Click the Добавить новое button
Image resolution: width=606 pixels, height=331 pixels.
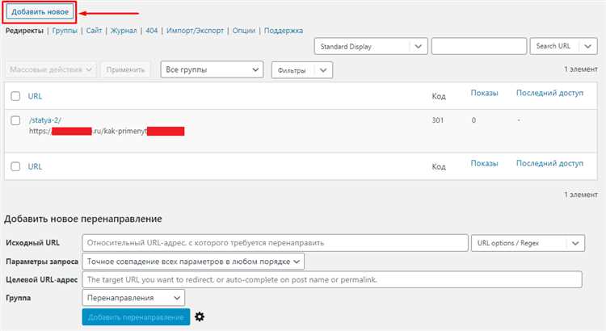pos(40,12)
